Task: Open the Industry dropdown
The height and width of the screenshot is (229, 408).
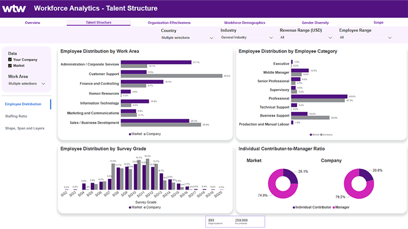Action: [247, 38]
